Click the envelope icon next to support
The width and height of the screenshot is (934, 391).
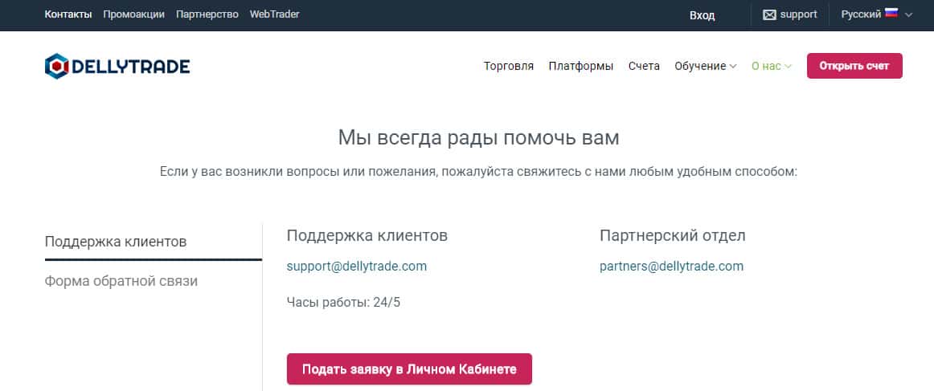pos(769,15)
